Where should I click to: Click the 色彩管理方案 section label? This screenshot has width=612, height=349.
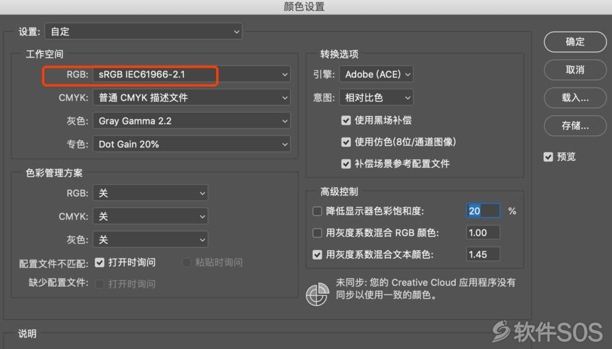54,173
